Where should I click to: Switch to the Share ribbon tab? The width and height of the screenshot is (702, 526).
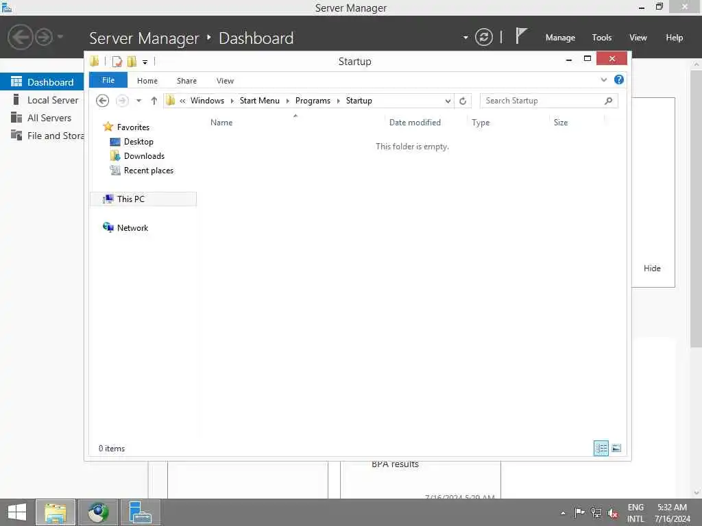click(186, 81)
